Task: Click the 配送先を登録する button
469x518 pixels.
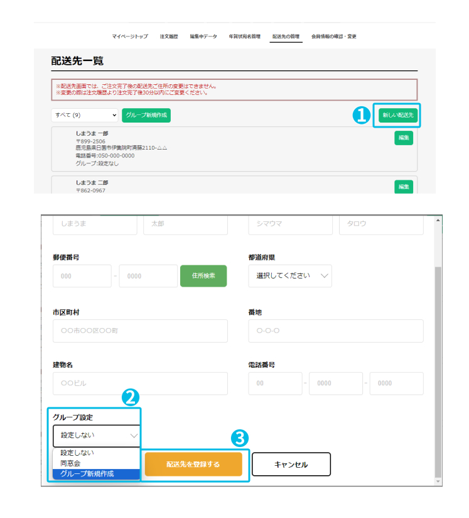Action: pyautogui.click(x=193, y=465)
